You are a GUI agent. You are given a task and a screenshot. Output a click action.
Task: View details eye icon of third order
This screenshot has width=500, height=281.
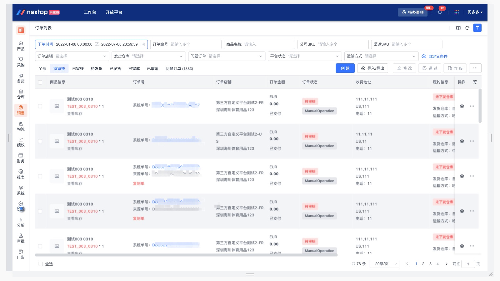(462, 176)
